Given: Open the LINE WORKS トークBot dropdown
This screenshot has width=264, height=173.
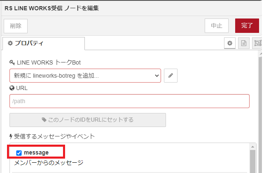Looking at the screenshot, I should click(85, 76).
